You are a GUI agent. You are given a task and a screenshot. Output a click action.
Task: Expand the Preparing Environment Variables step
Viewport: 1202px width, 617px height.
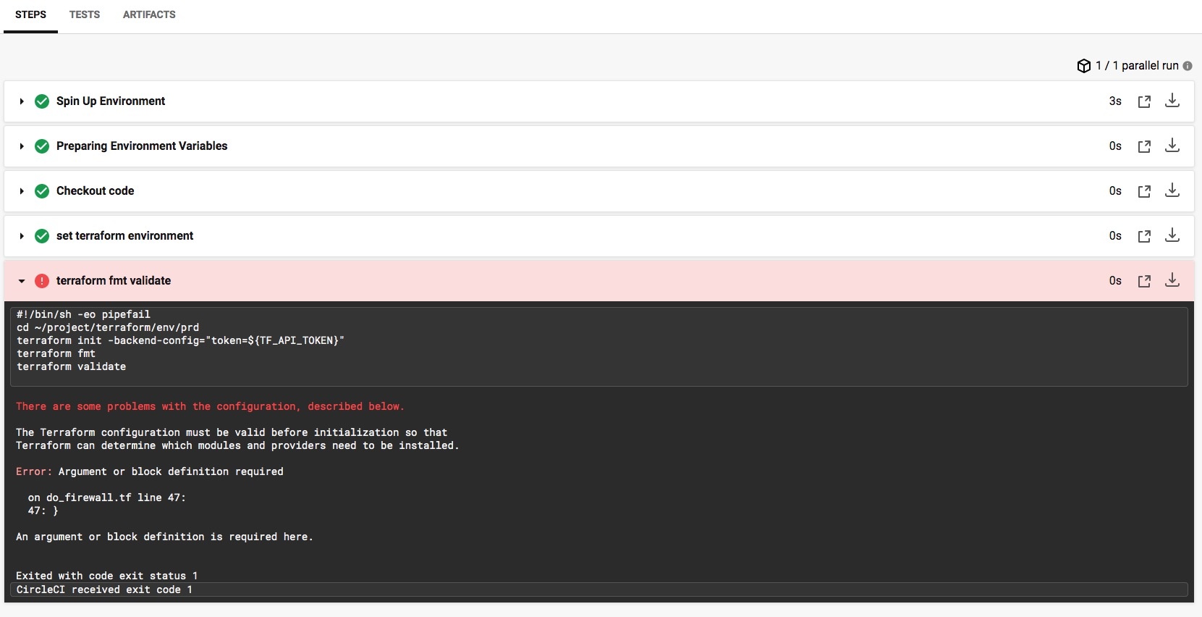[x=22, y=146]
